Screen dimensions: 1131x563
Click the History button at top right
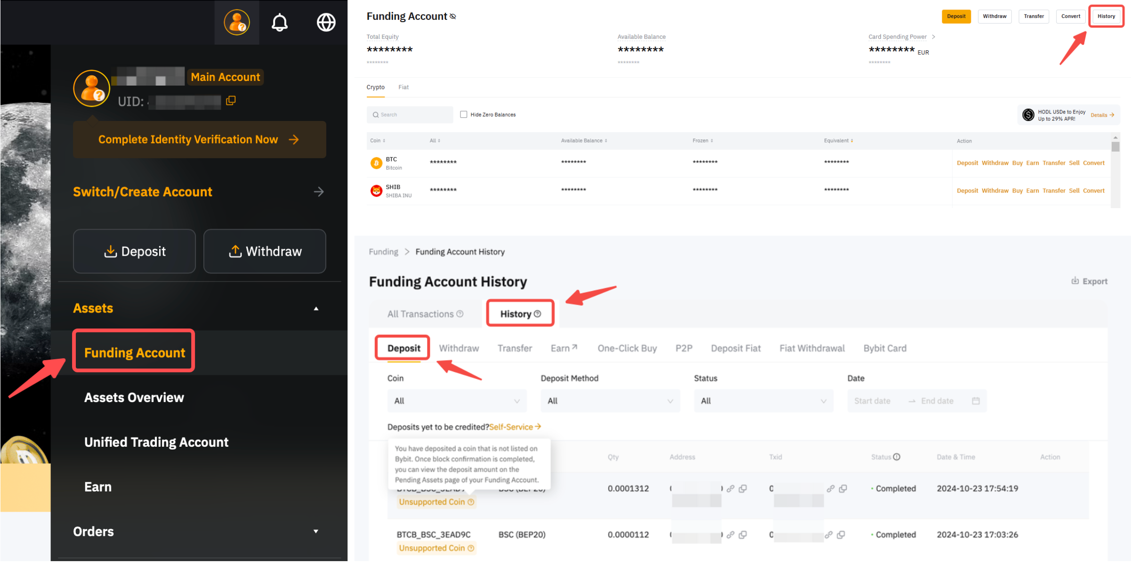[x=1106, y=16]
